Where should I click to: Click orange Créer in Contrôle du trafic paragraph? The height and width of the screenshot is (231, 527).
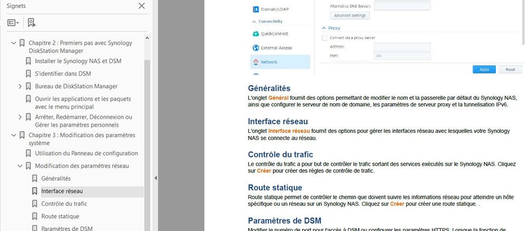[264, 171]
